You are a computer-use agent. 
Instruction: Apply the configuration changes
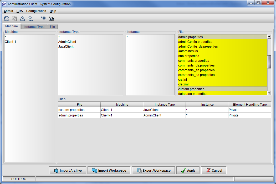pyautogui.click(x=188, y=170)
